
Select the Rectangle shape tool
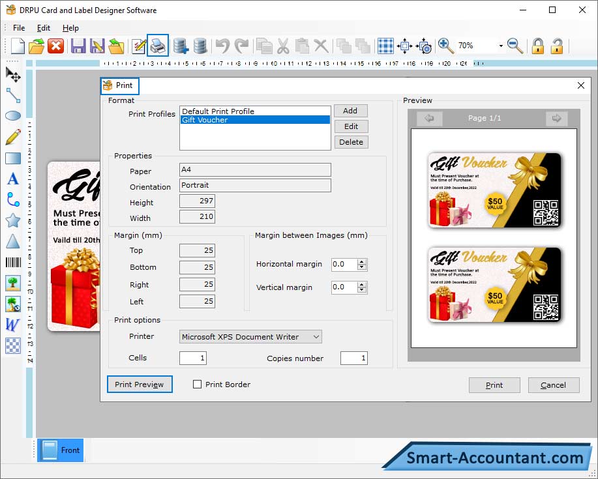[x=13, y=158]
